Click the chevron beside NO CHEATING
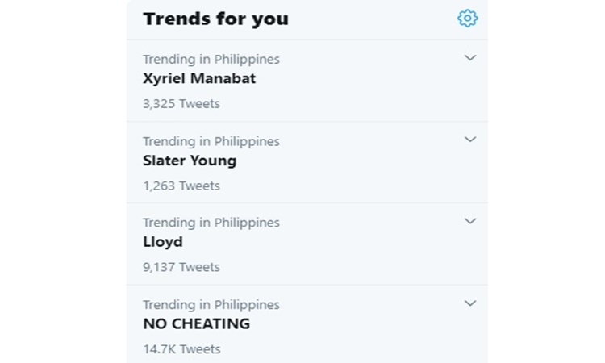Viewport: 605px width, 363px height. point(470,303)
